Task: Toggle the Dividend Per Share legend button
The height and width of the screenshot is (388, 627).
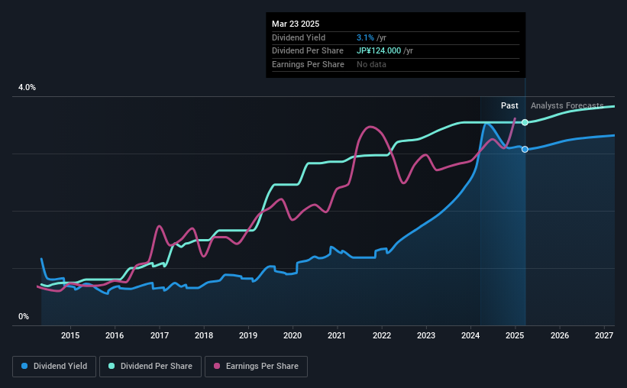Action: click(x=150, y=367)
